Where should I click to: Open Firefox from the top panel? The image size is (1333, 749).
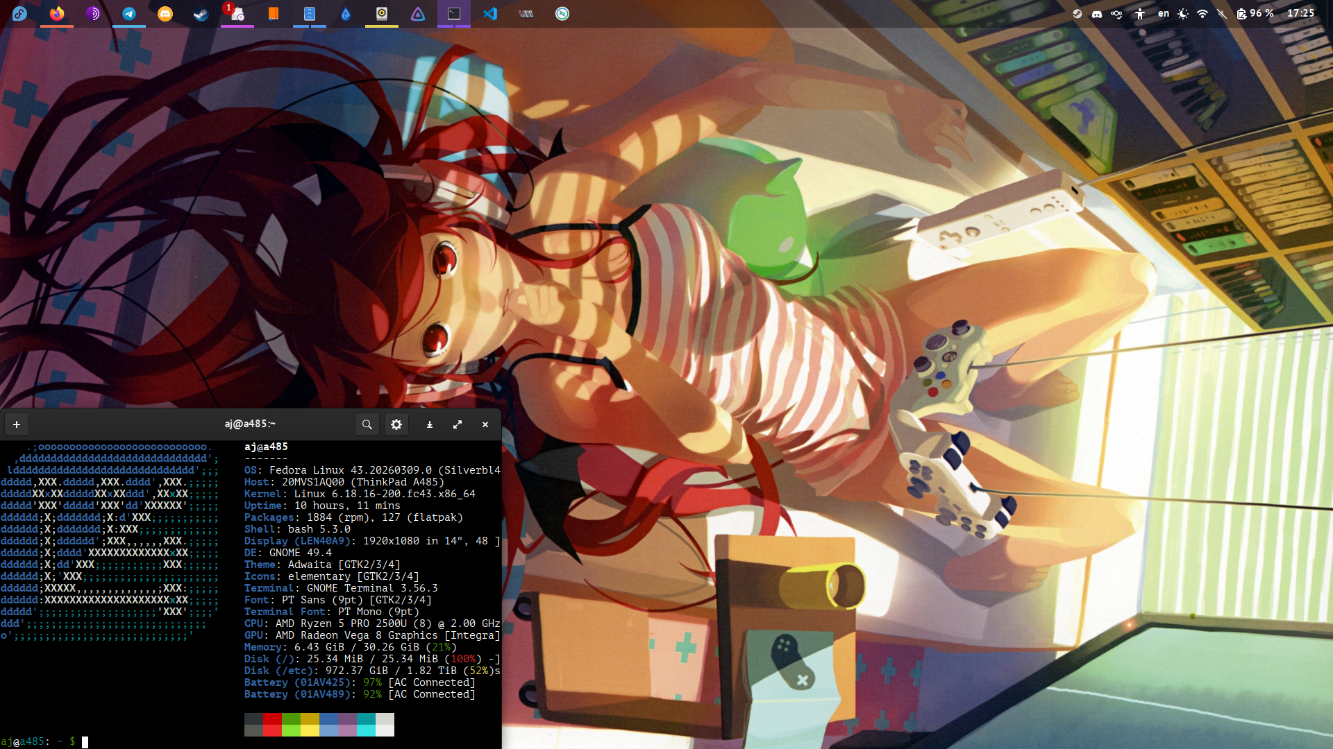(x=57, y=13)
